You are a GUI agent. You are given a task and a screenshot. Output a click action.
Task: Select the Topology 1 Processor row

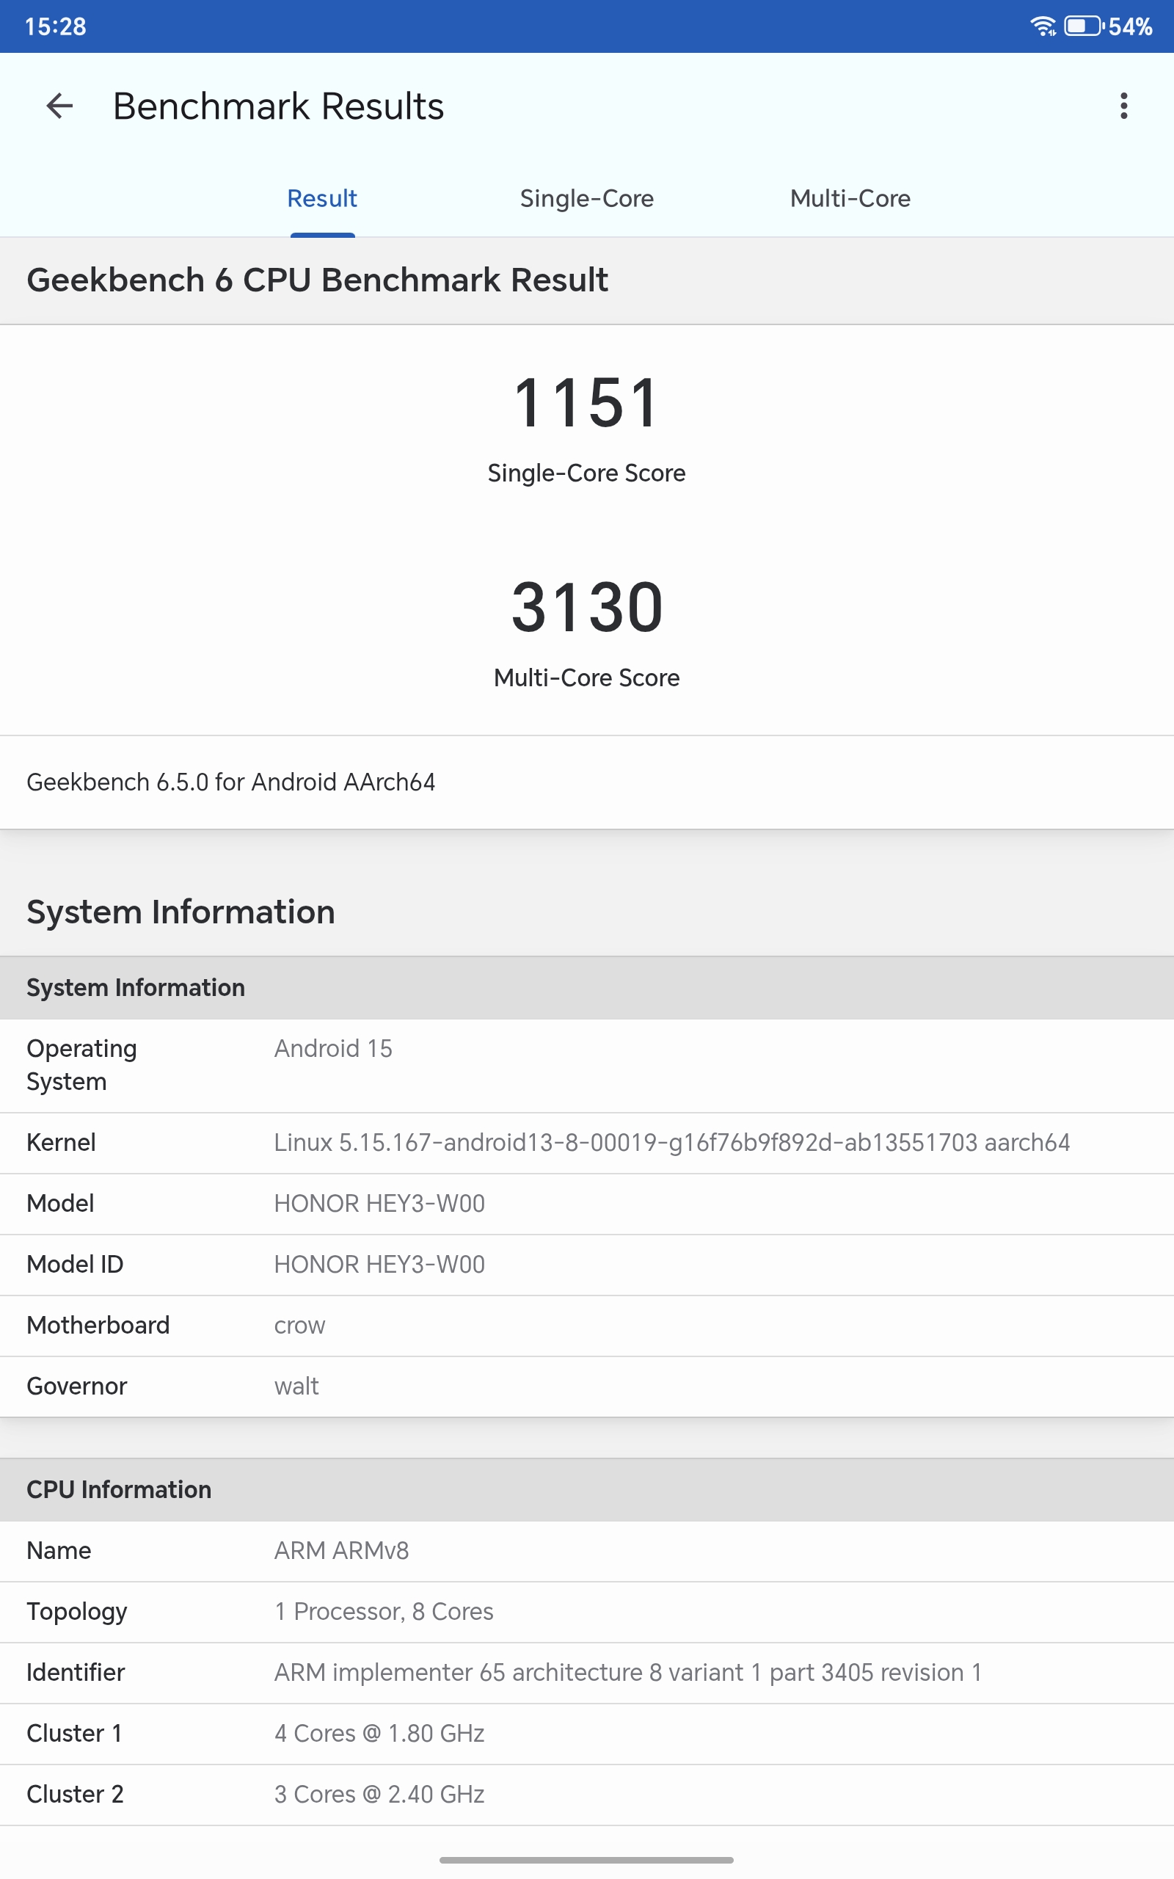point(586,1611)
